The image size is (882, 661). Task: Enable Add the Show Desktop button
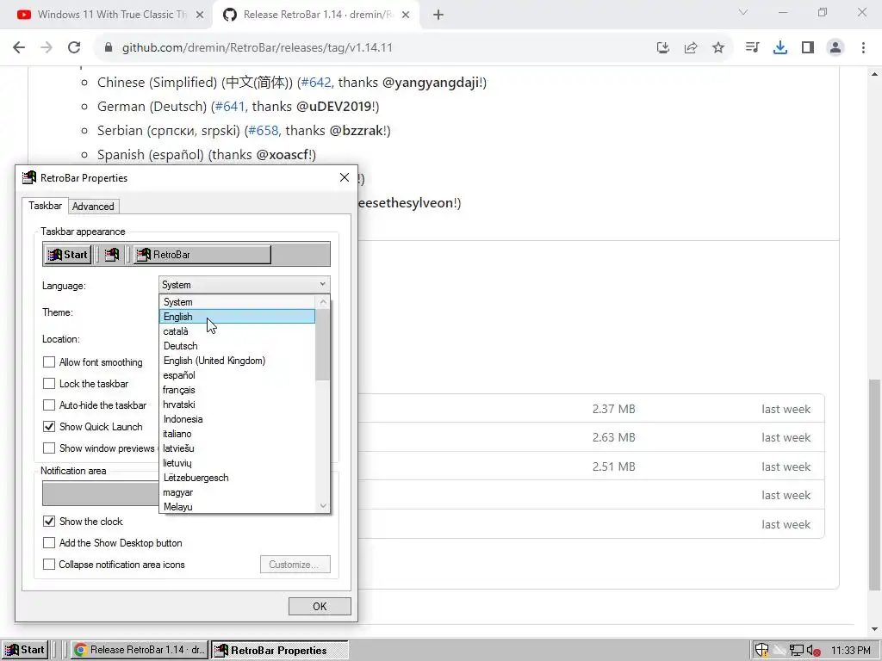[x=49, y=542]
